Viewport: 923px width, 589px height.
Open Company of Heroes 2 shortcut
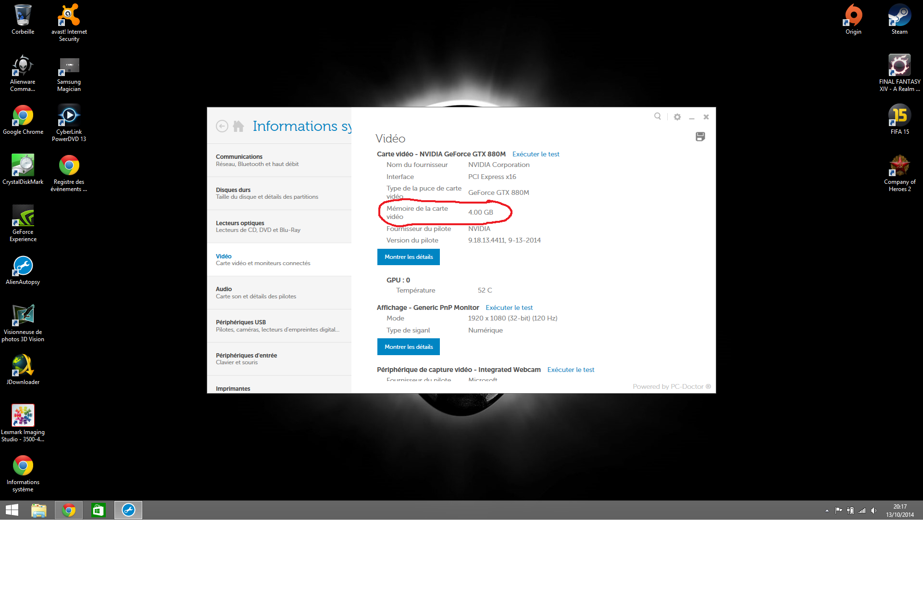(x=899, y=173)
